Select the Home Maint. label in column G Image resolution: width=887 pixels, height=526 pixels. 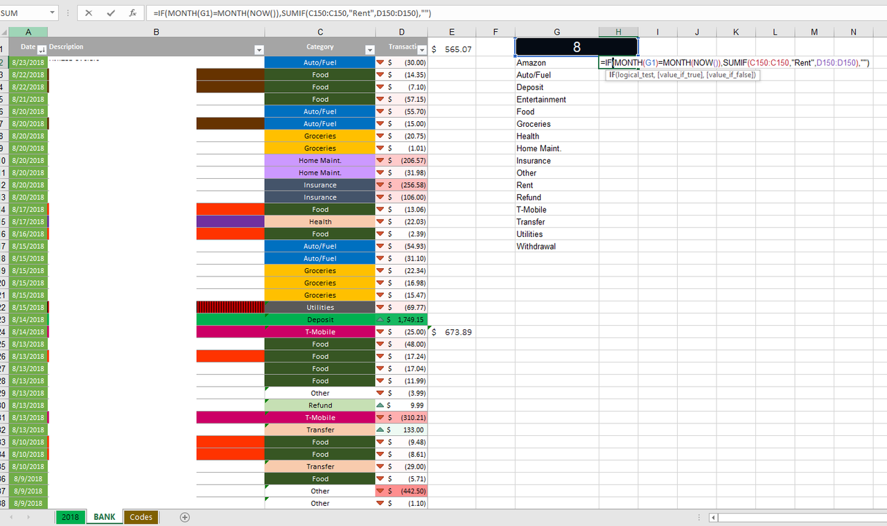(x=557, y=148)
